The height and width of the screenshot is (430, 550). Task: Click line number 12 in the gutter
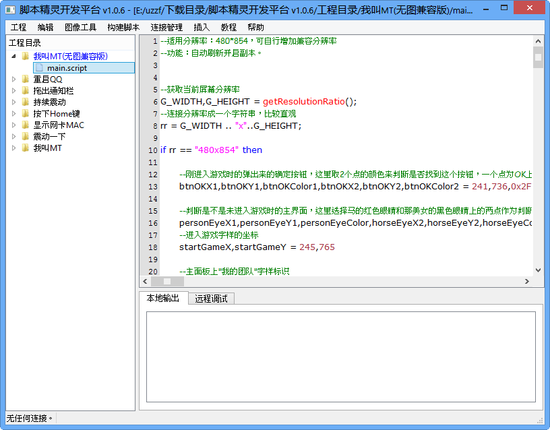(153, 175)
